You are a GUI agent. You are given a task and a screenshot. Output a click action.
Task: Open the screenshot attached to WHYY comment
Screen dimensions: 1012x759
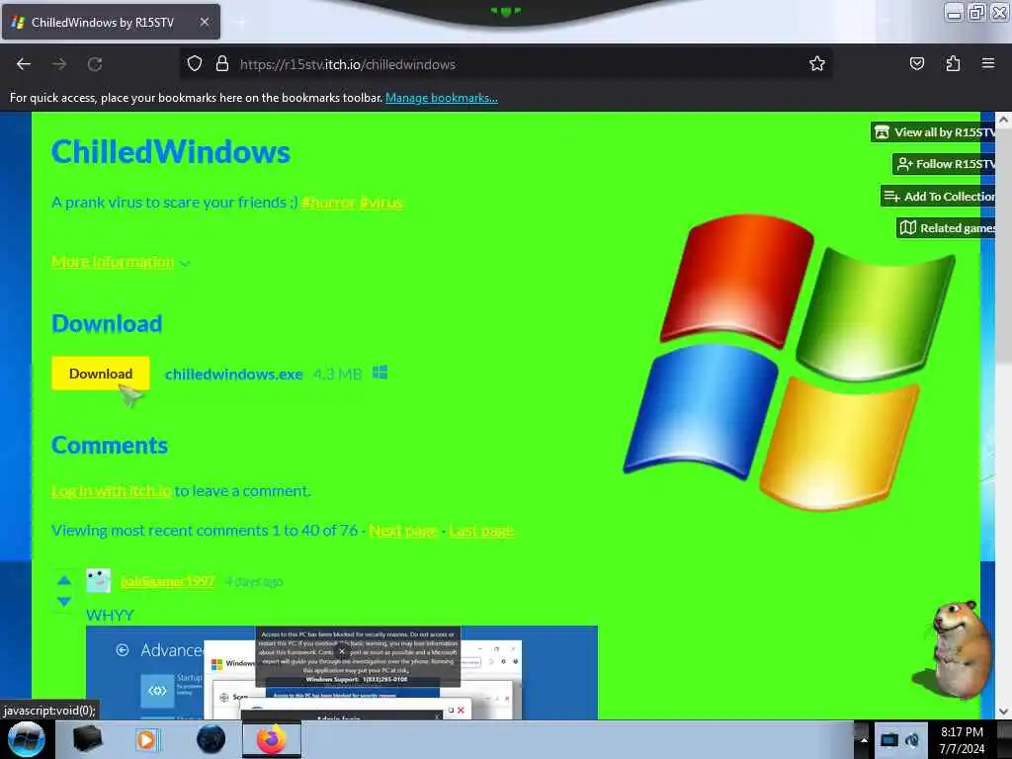(341, 672)
